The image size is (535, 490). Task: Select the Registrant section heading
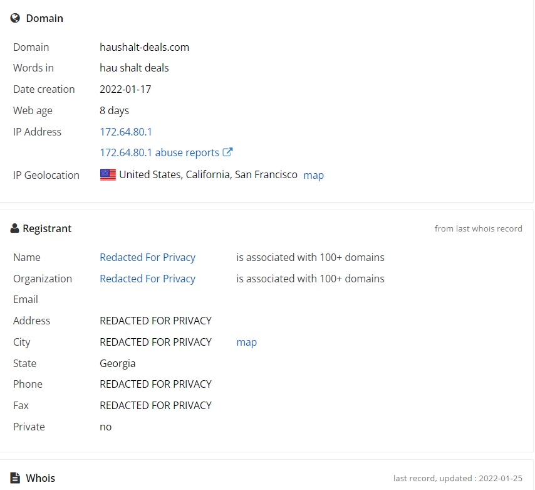coord(47,228)
